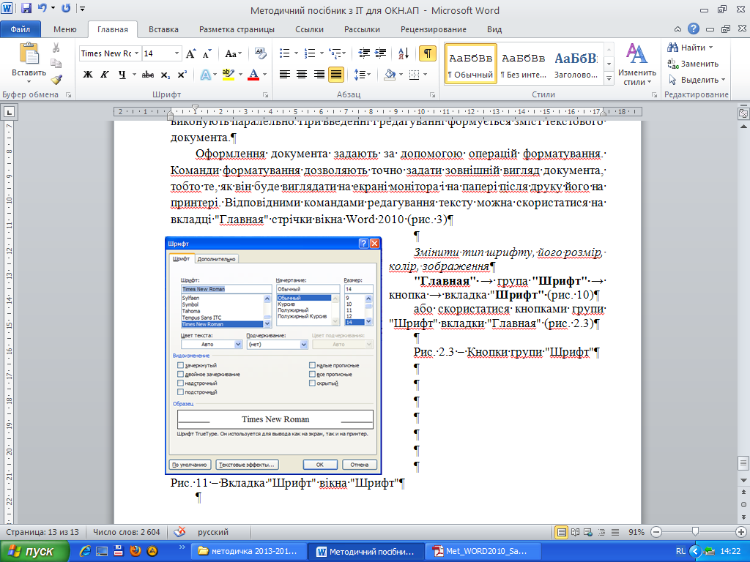
Task: Click the русский language indicator
Action: pyautogui.click(x=213, y=532)
